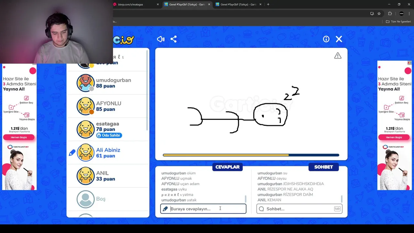Open the browser profile avatar
414x233 pixels.
coord(401,14)
